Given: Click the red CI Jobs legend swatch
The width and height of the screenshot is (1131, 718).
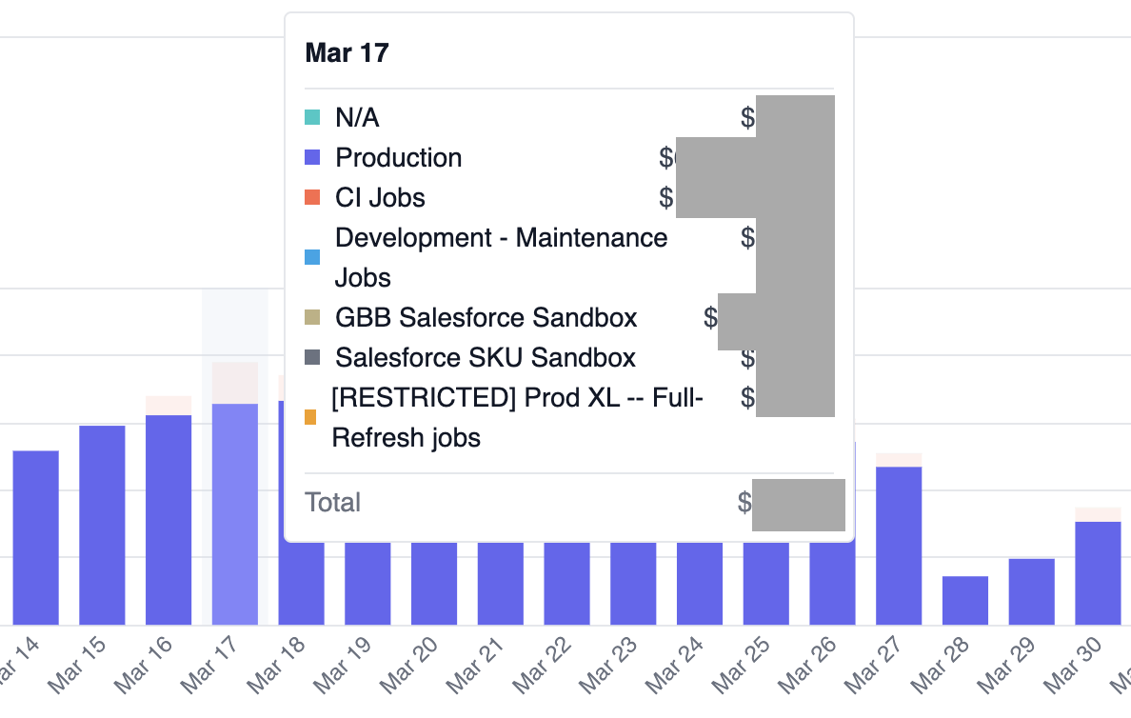Looking at the screenshot, I should [310, 197].
